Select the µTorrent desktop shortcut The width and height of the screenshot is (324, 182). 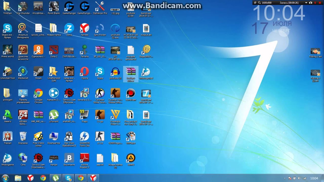[54, 116]
